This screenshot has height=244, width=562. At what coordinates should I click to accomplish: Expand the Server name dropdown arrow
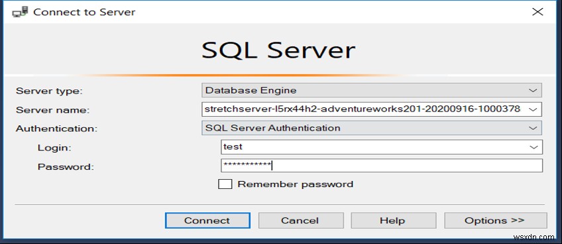(x=533, y=109)
